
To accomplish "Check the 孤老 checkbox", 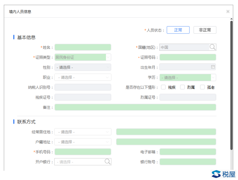I will [202, 87].
